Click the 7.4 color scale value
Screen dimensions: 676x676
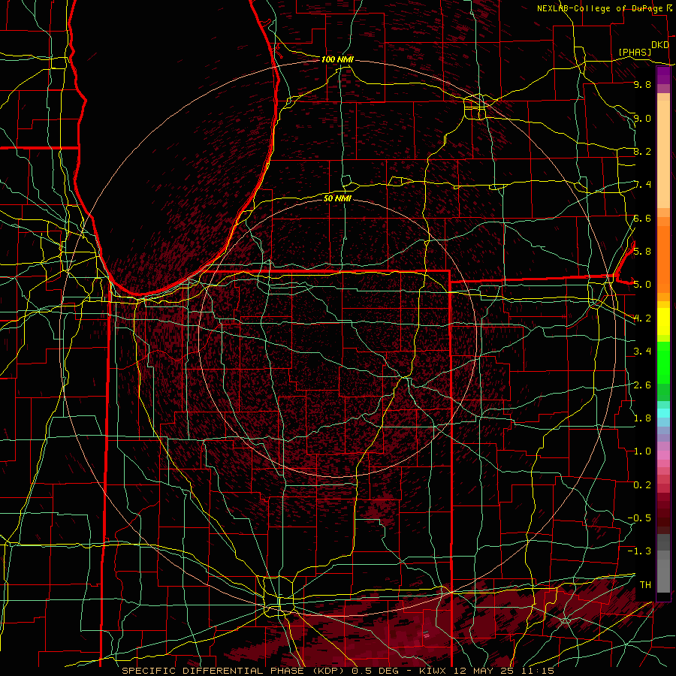tap(642, 185)
